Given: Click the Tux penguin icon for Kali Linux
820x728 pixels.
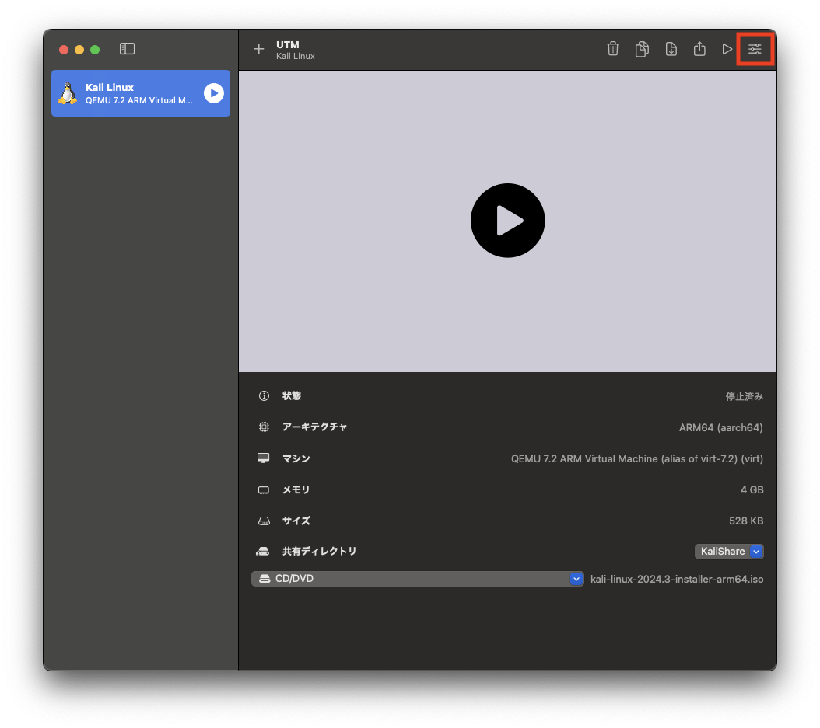Looking at the screenshot, I should point(68,93).
